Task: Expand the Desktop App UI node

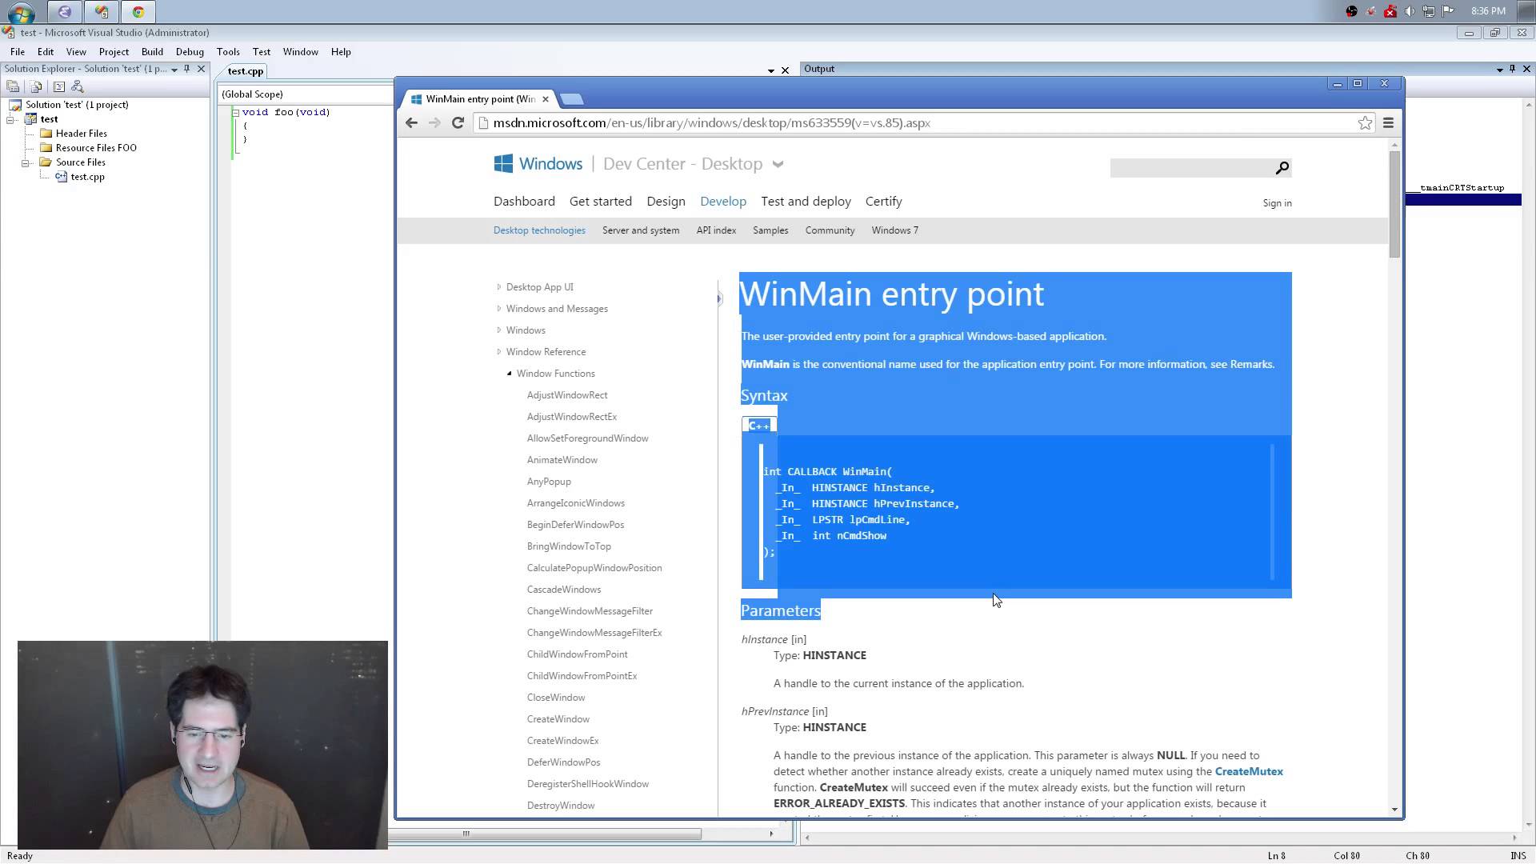Action: (x=499, y=287)
